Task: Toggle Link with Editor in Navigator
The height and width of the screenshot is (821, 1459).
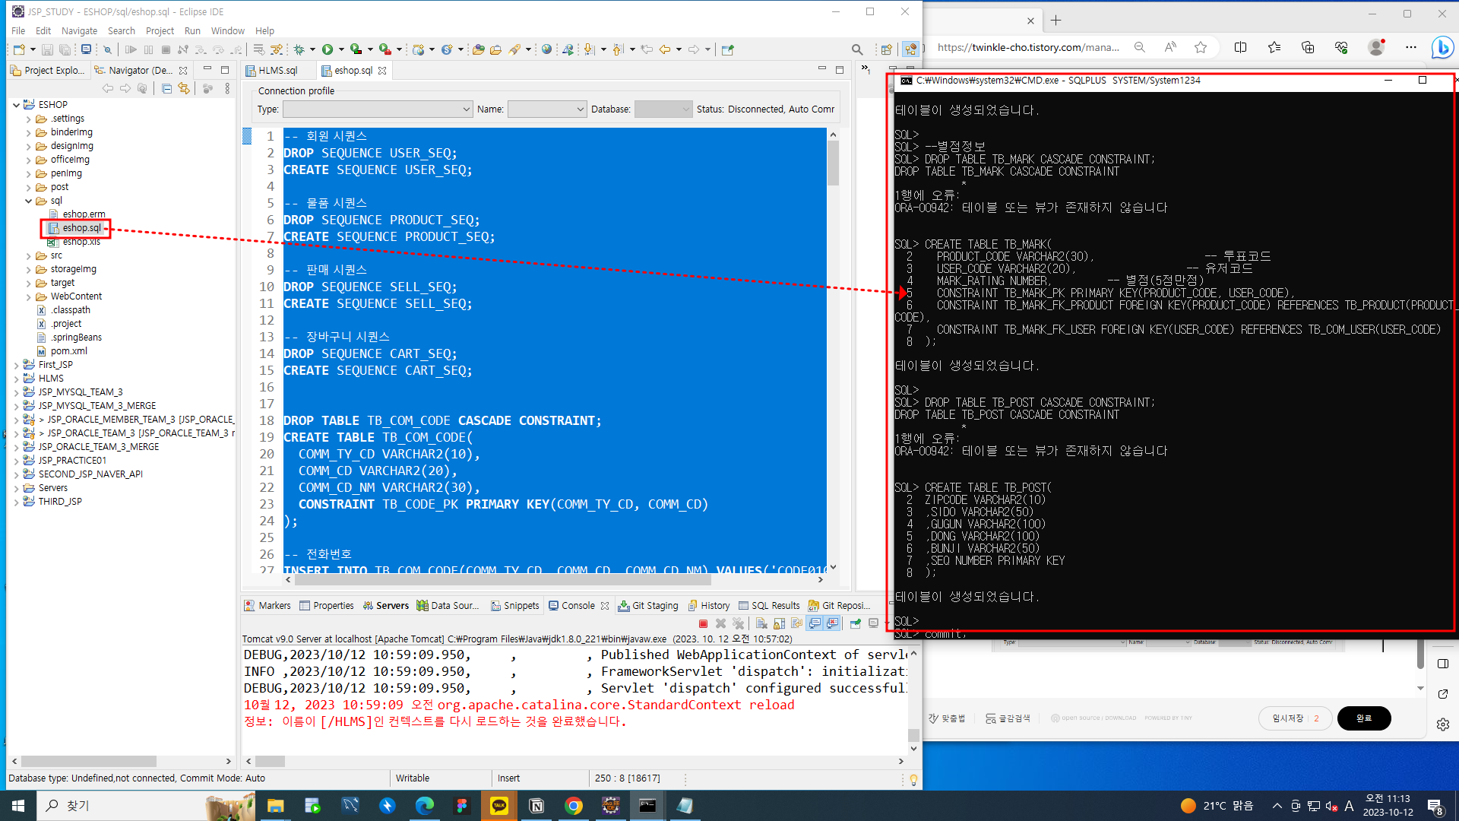Action: pyautogui.click(x=184, y=89)
